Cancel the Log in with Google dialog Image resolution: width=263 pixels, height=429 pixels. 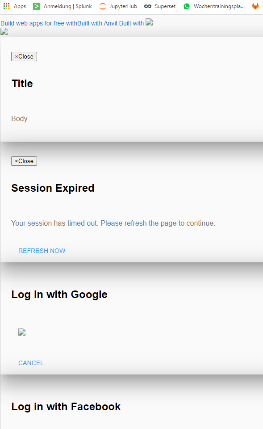pos(31,363)
